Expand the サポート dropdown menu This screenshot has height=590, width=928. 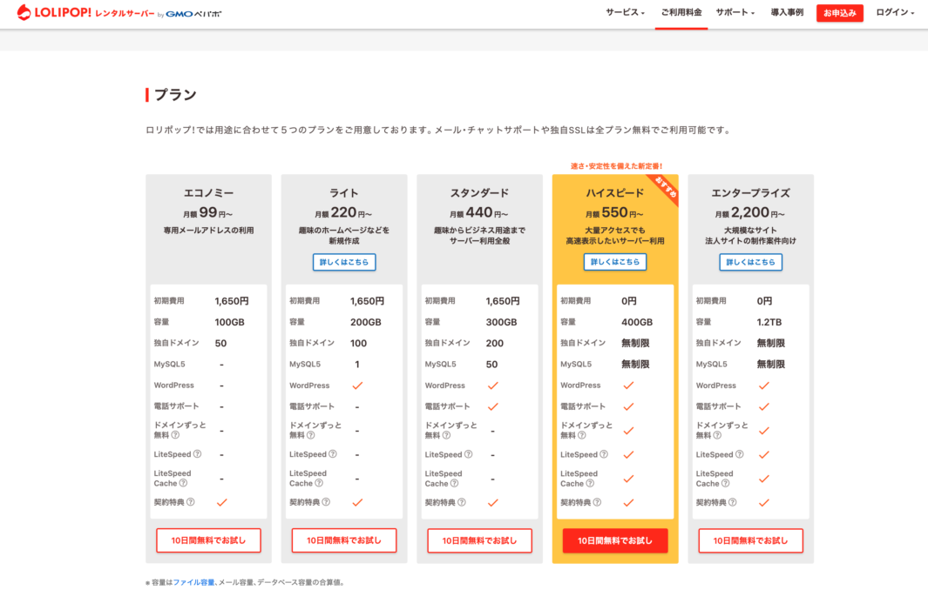pos(735,13)
